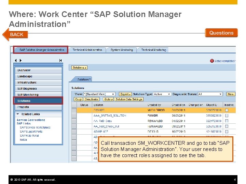Open the View Standard View dropdown
The height and width of the screenshot is (184, 246).
(x=99, y=94)
